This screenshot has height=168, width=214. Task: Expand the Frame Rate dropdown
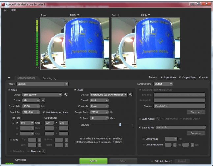click(30, 106)
